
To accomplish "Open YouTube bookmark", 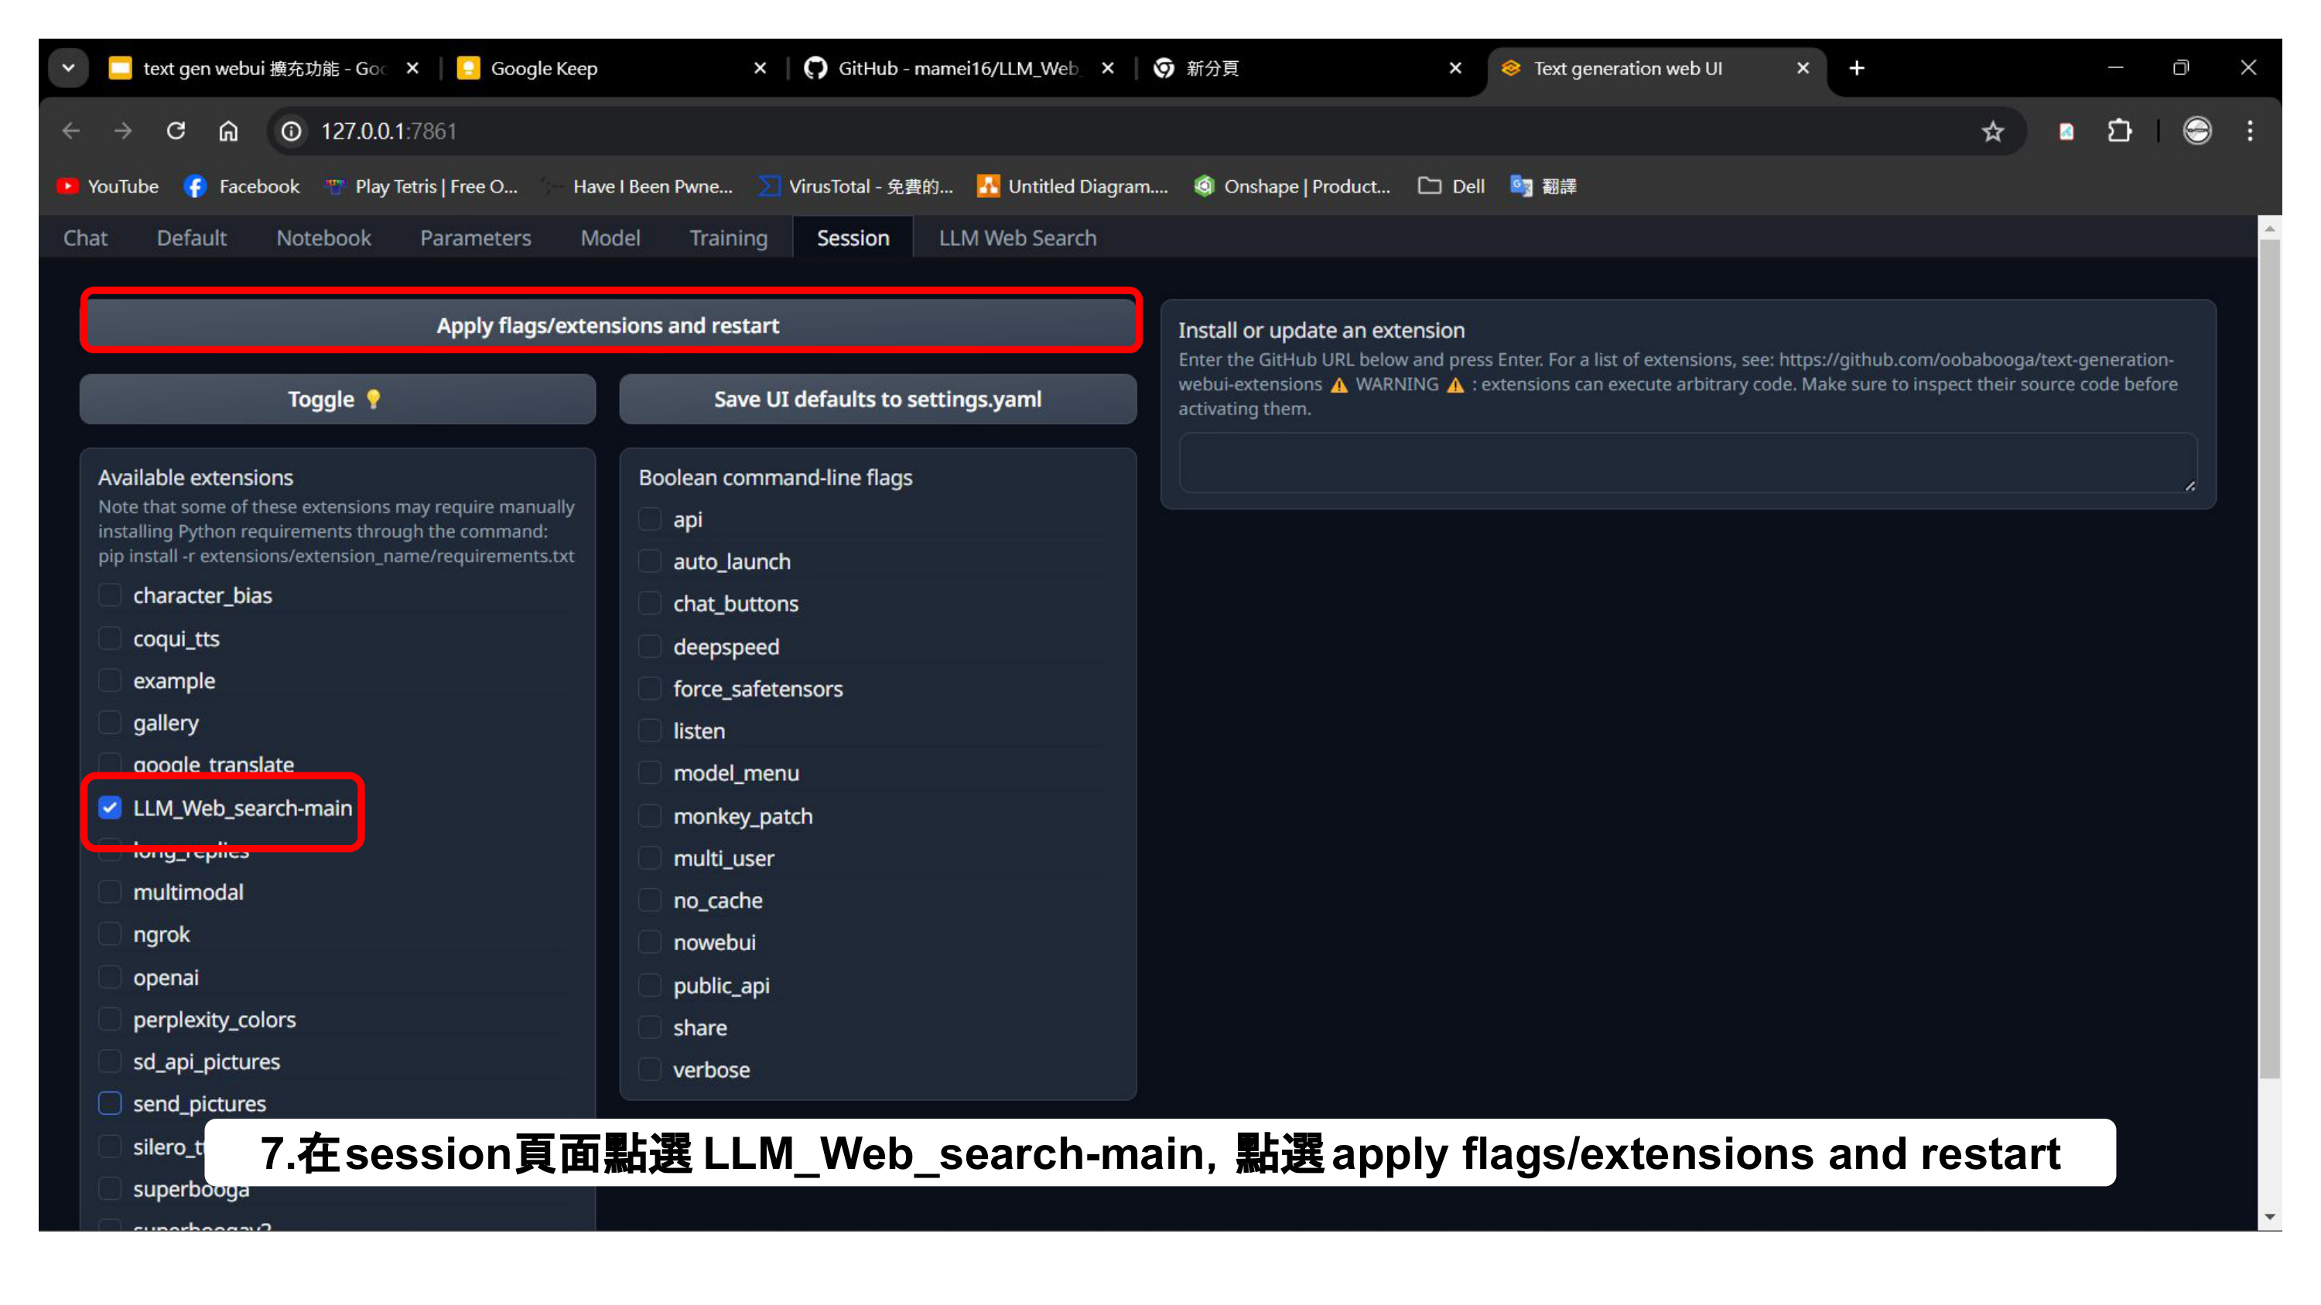I will point(108,186).
